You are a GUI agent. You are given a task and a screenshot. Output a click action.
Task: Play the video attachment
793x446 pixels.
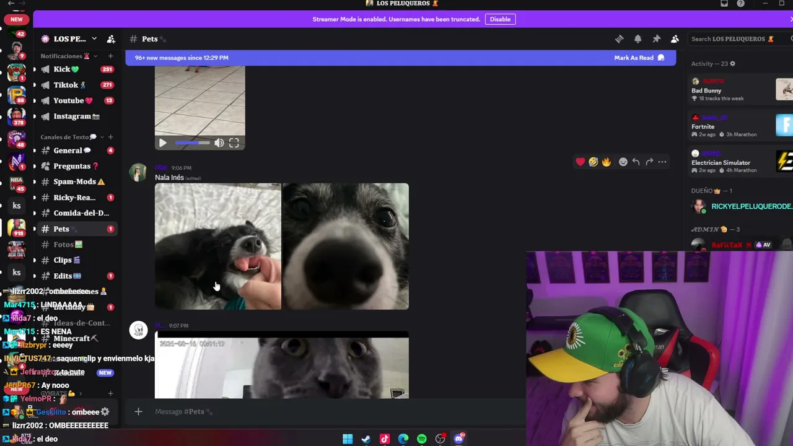click(162, 143)
